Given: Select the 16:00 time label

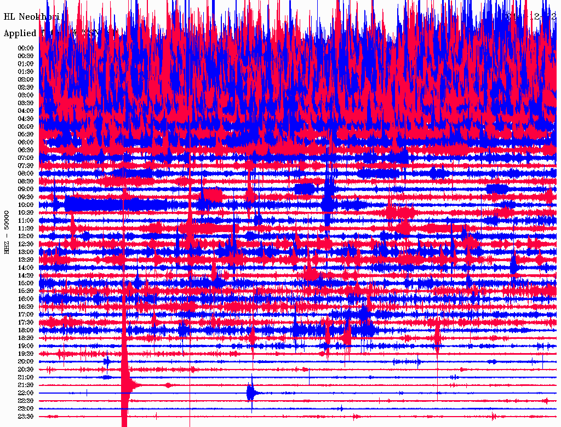Looking at the screenshot, I should [x=26, y=299].
